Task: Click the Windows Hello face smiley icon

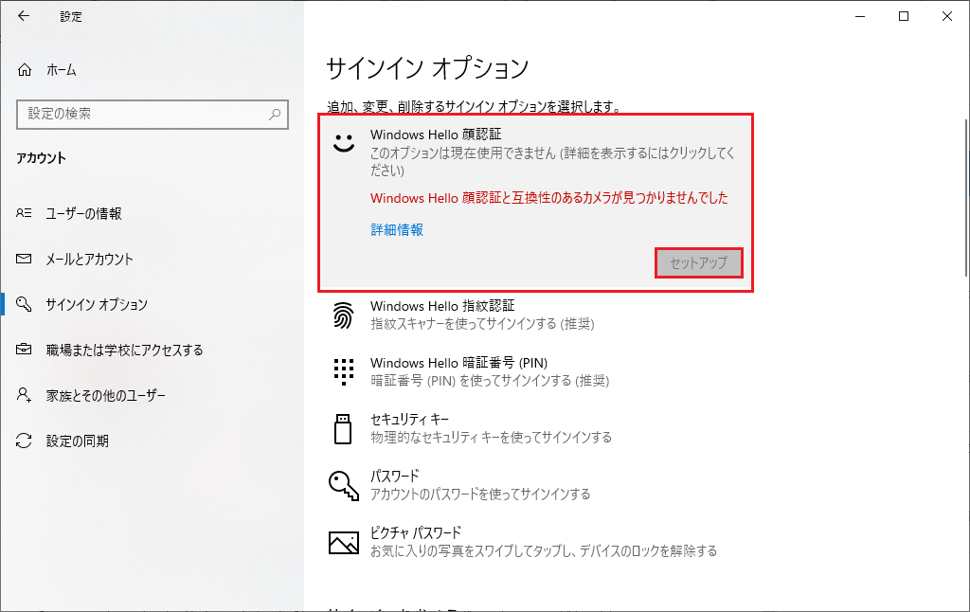Action: (343, 142)
